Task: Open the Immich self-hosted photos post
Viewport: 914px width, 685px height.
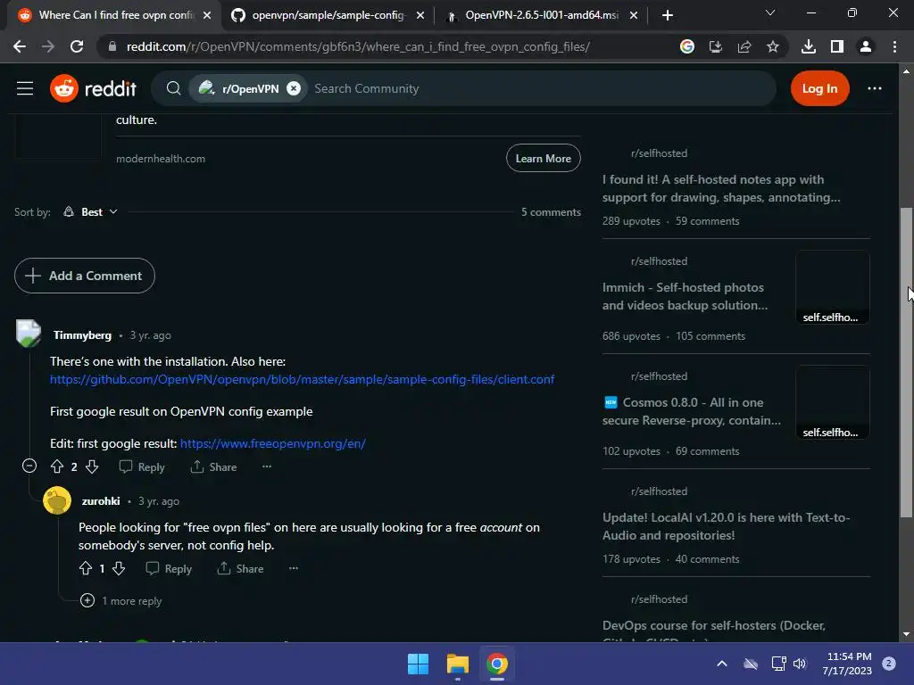Action: [x=685, y=296]
